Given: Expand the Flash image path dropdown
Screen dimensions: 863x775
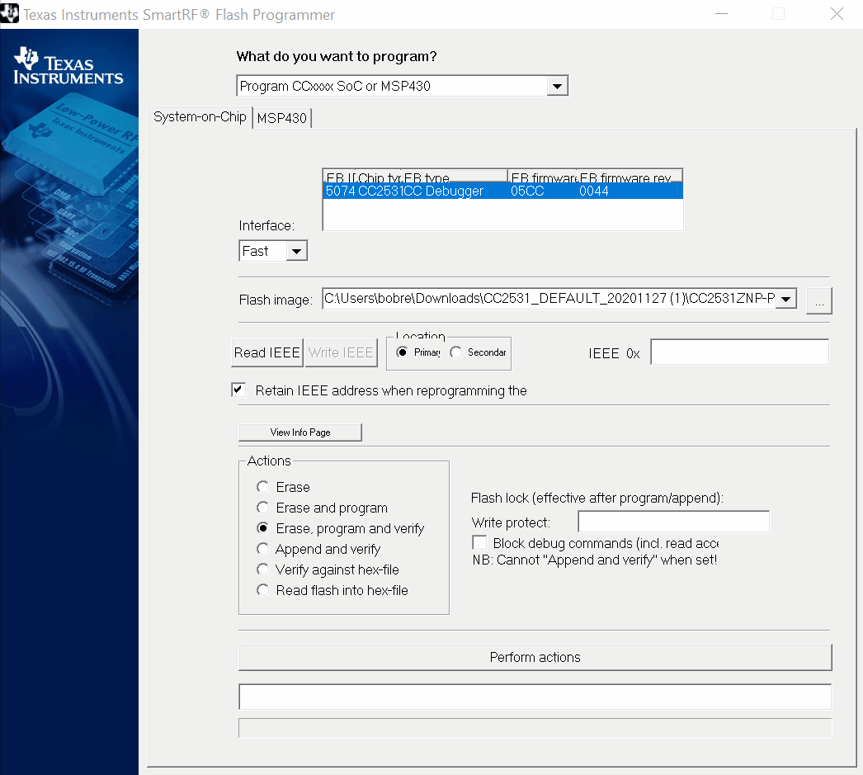Looking at the screenshot, I should (786, 299).
